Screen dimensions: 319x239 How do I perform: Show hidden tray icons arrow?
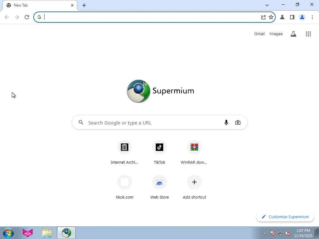click(x=265, y=233)
